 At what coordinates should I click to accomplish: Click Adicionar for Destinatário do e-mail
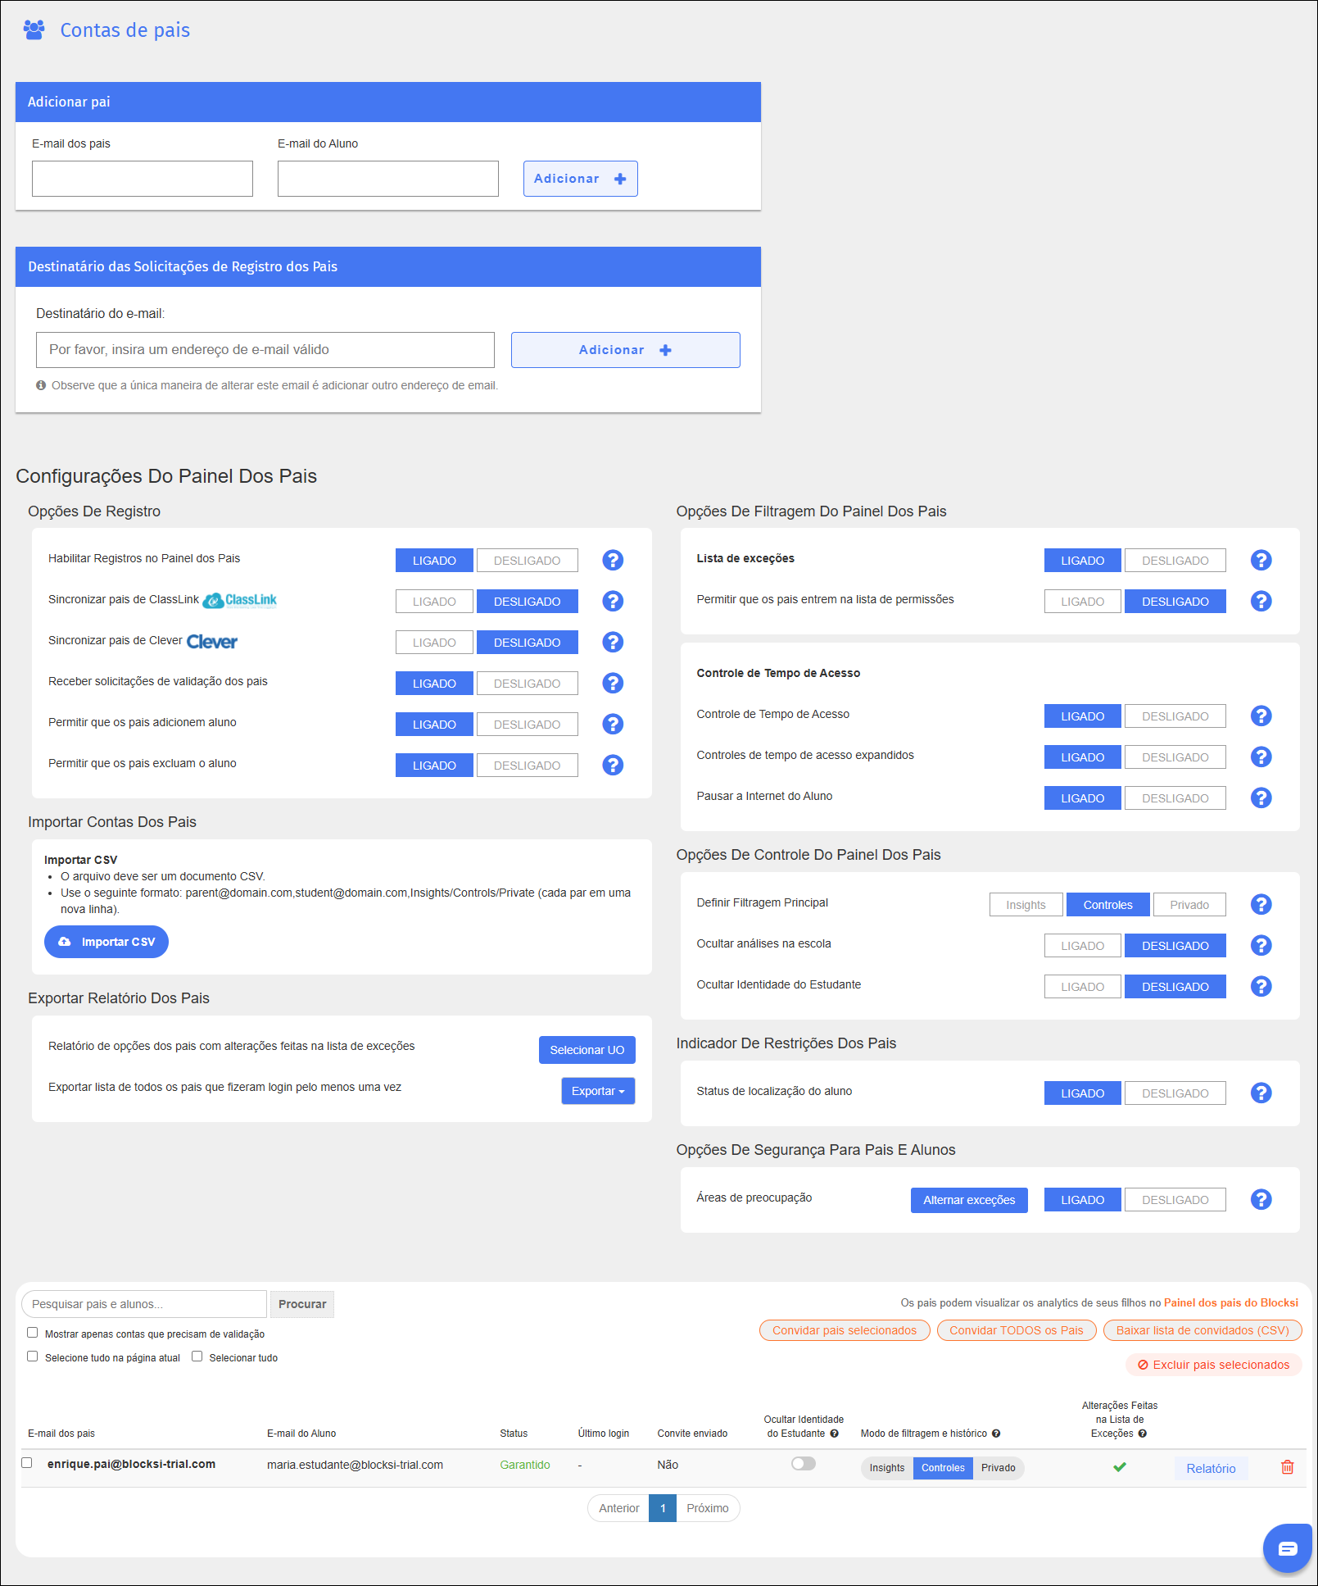click(626, 350)
